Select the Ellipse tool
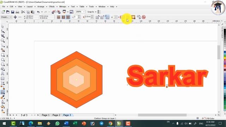The width and height of the screenshot is (226, 127). (2, 60)
